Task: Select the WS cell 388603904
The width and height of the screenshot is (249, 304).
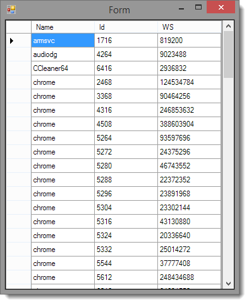Action: [x=189, y=124]
